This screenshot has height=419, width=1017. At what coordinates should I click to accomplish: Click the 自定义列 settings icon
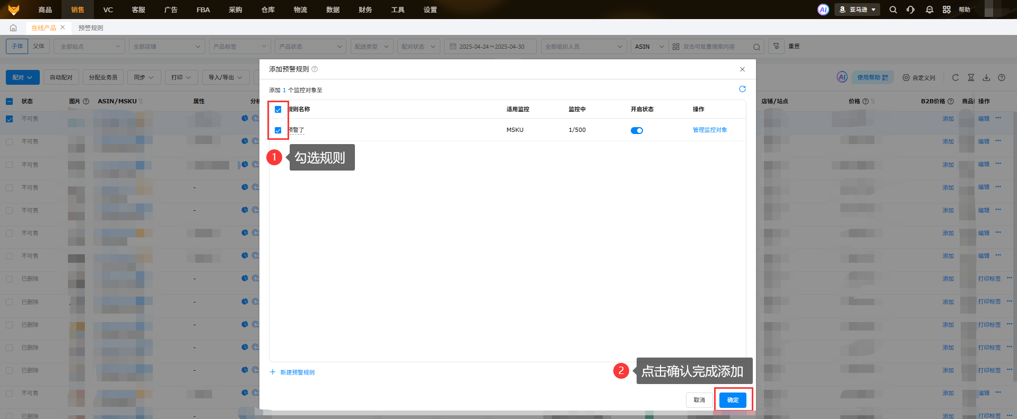(x=906, y=77)
